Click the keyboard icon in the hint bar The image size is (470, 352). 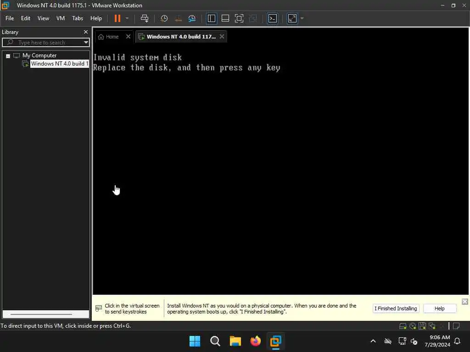[x=99, y=308]
